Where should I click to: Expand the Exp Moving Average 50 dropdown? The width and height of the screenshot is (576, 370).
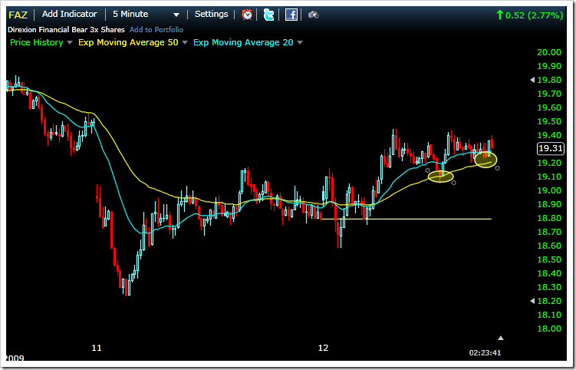point(185,43)
